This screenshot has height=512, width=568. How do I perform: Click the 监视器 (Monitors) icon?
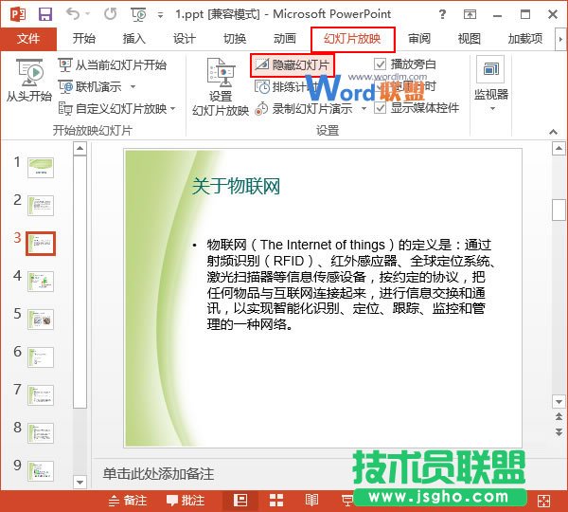pyautogui.click(x=490, y=69)
